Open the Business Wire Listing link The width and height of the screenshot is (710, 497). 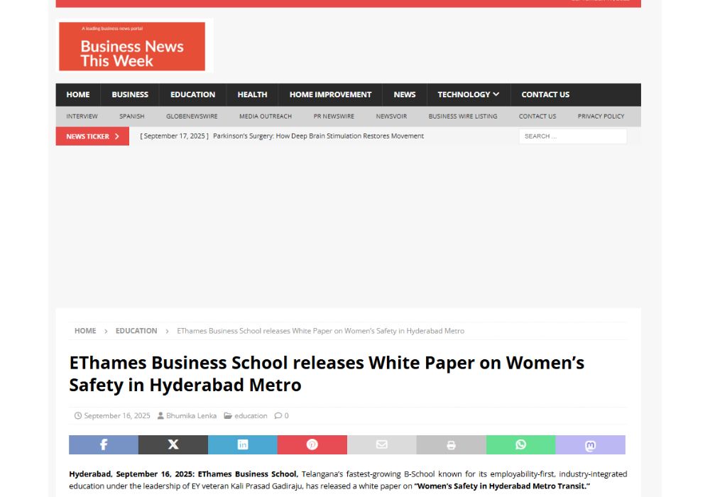pos(463,116)
